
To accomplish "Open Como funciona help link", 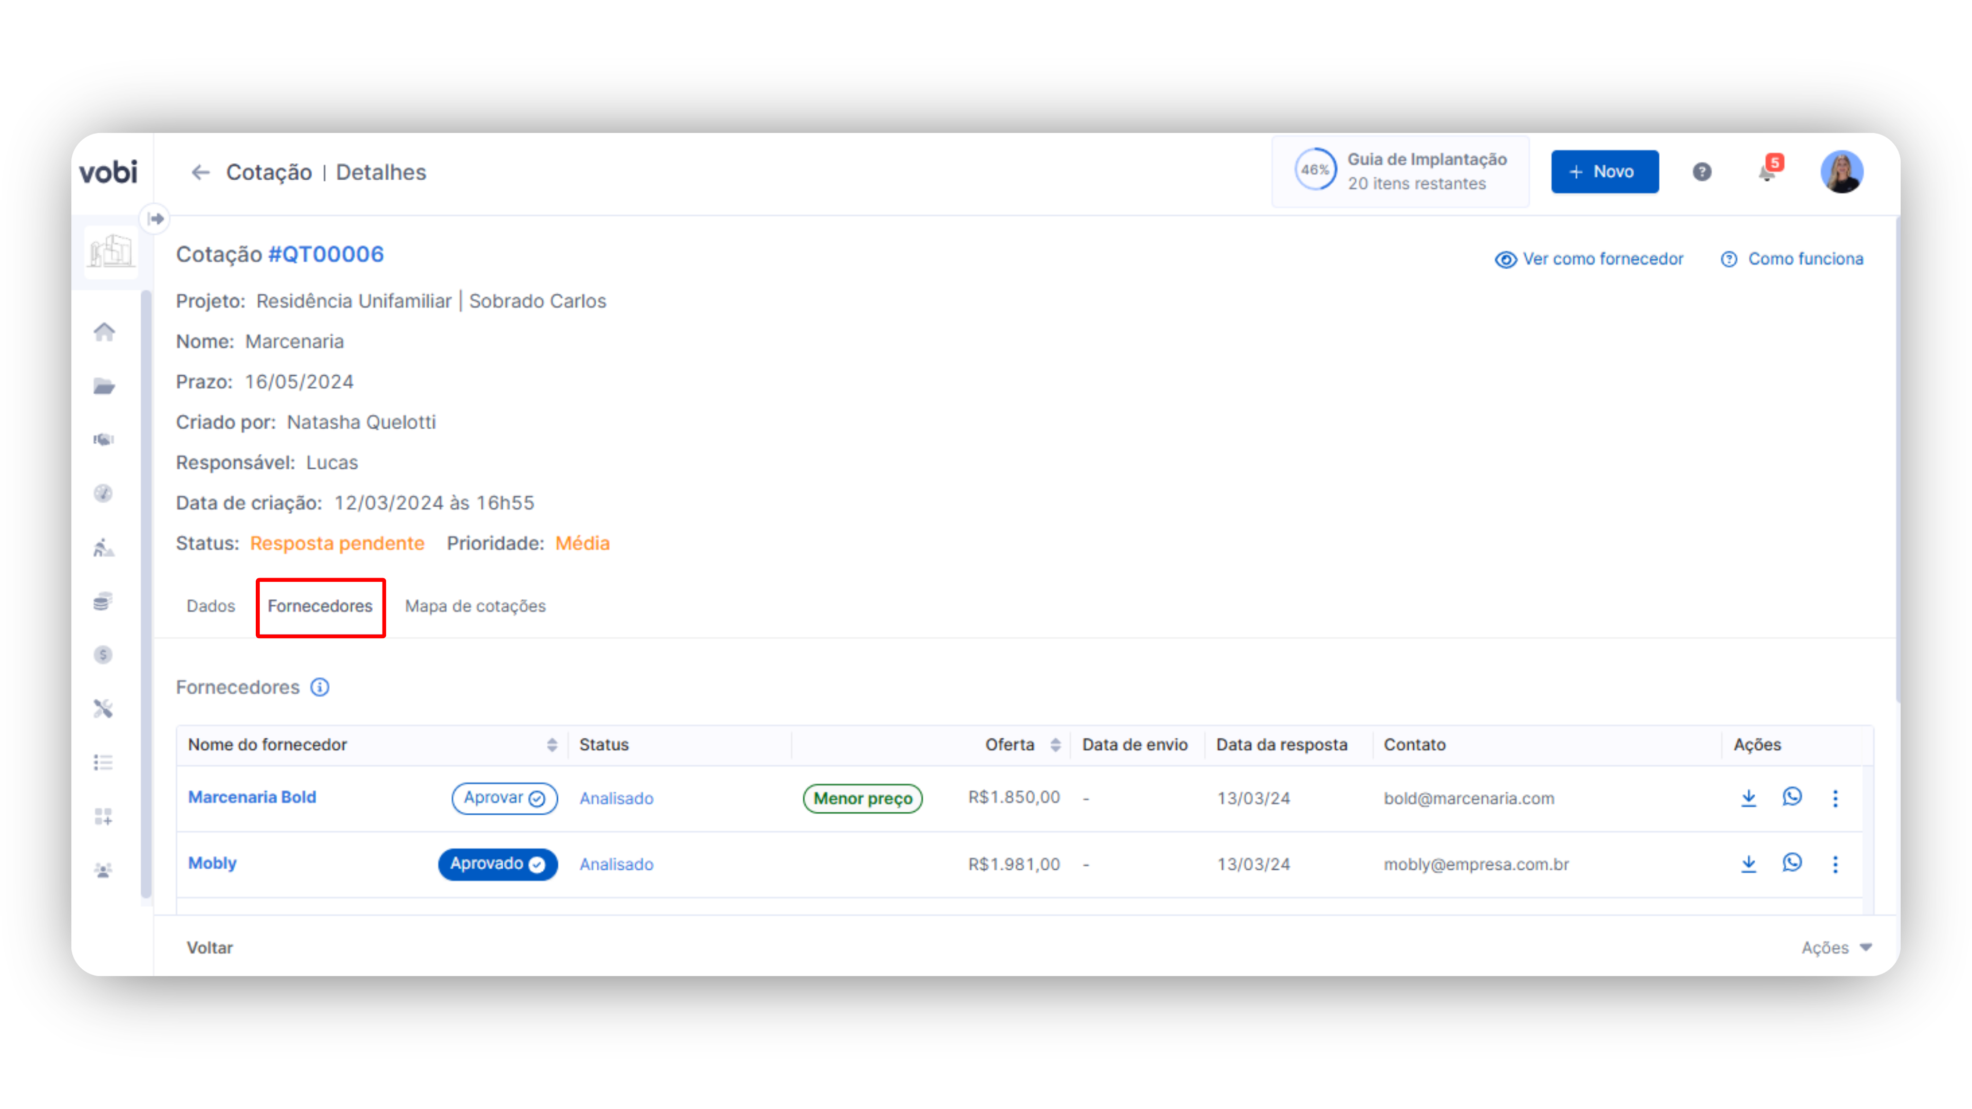I will (x=1791, y=259).
